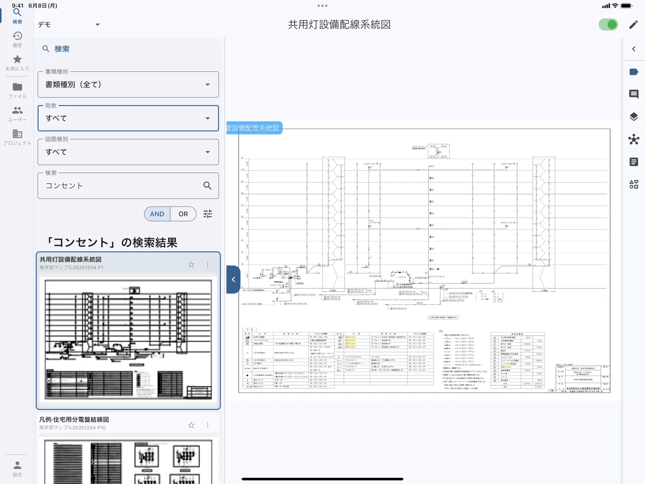The image size is (645, 484).
Task: Click the 「コンセント」の検索結果 heading
Action: coord(111,242)
